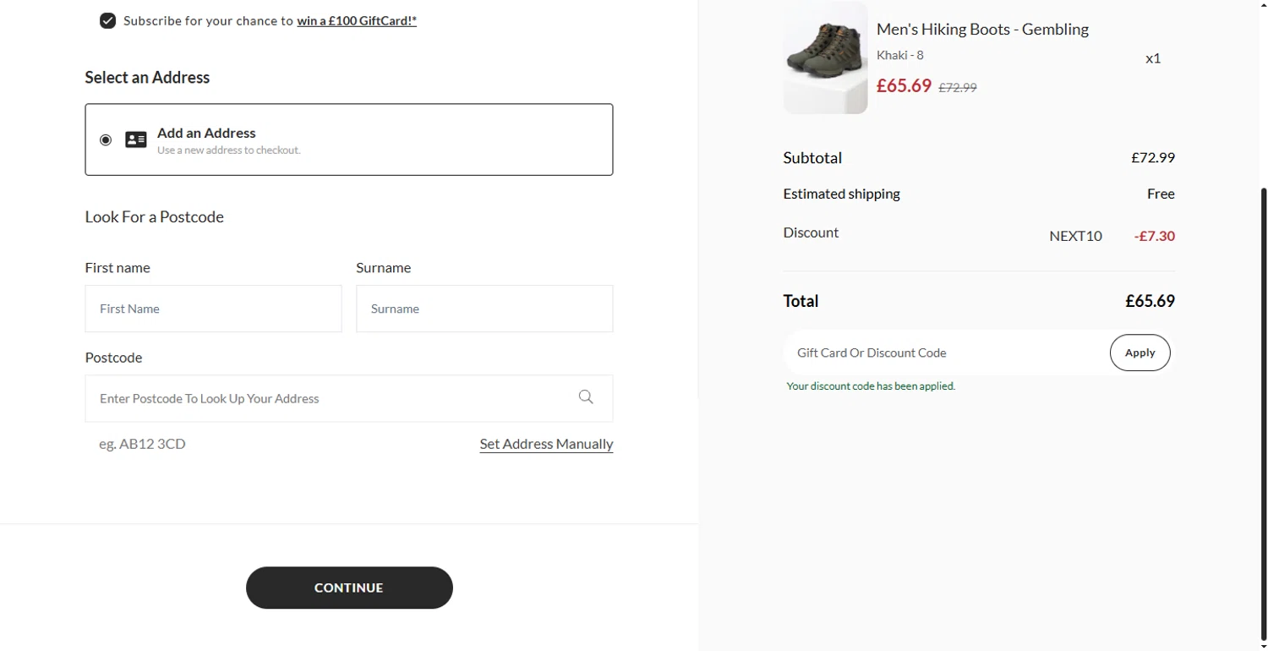Click the Khaki - 8 variant text
Viewport: 1268px width, 651px height.
point(899,56)
